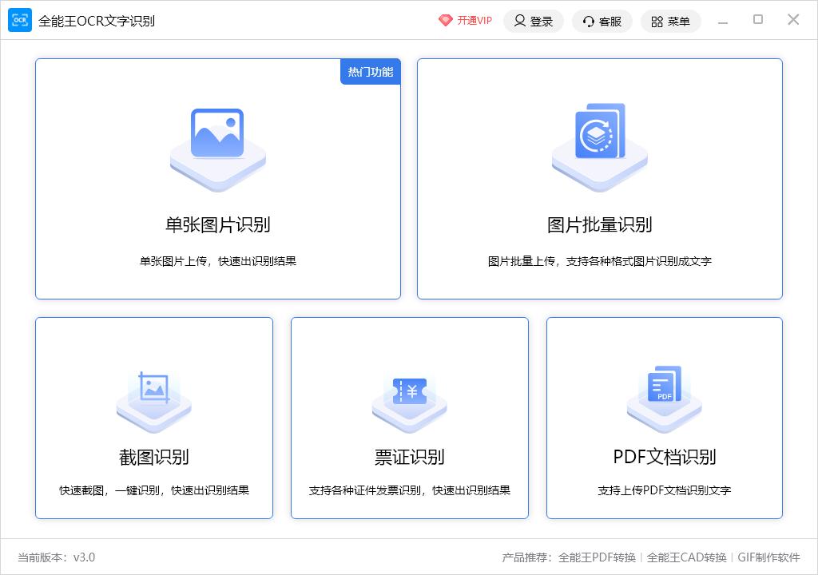Click the diamond VIP icon
Viewport: 818px width, 575px height.
[x=445, y=21]
